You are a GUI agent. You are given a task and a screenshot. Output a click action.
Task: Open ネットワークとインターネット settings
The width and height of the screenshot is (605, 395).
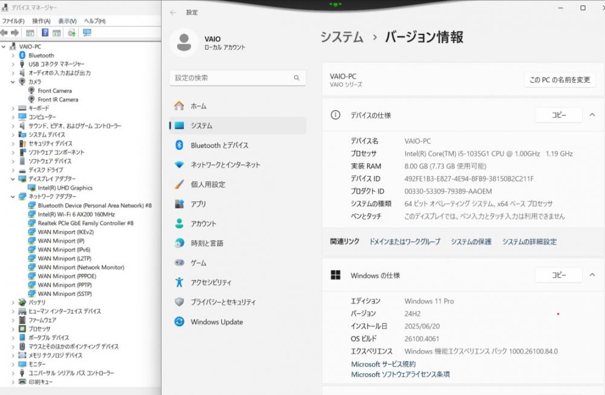tap(238, 165)
